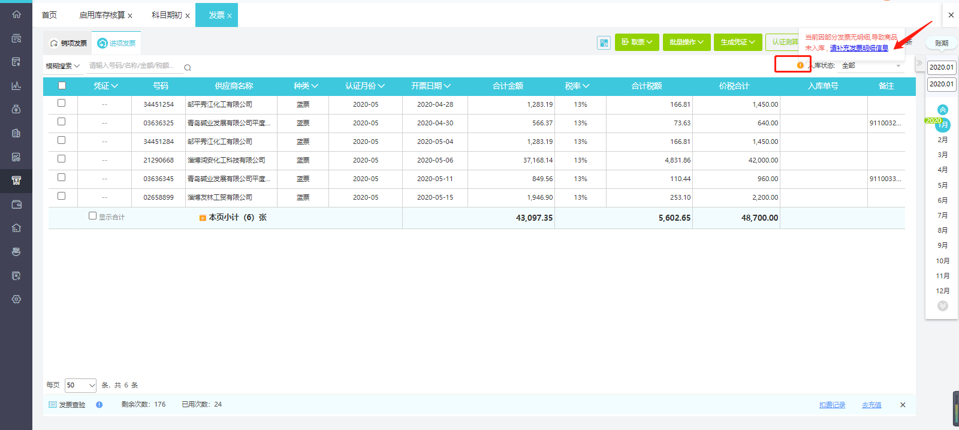The image size is (959, 430).
Task: Close the 发票 tab
Action: [x=229, y=16]
